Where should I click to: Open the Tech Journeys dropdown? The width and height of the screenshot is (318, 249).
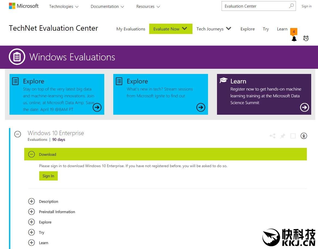pyautogui.click(x=214, y=29)
